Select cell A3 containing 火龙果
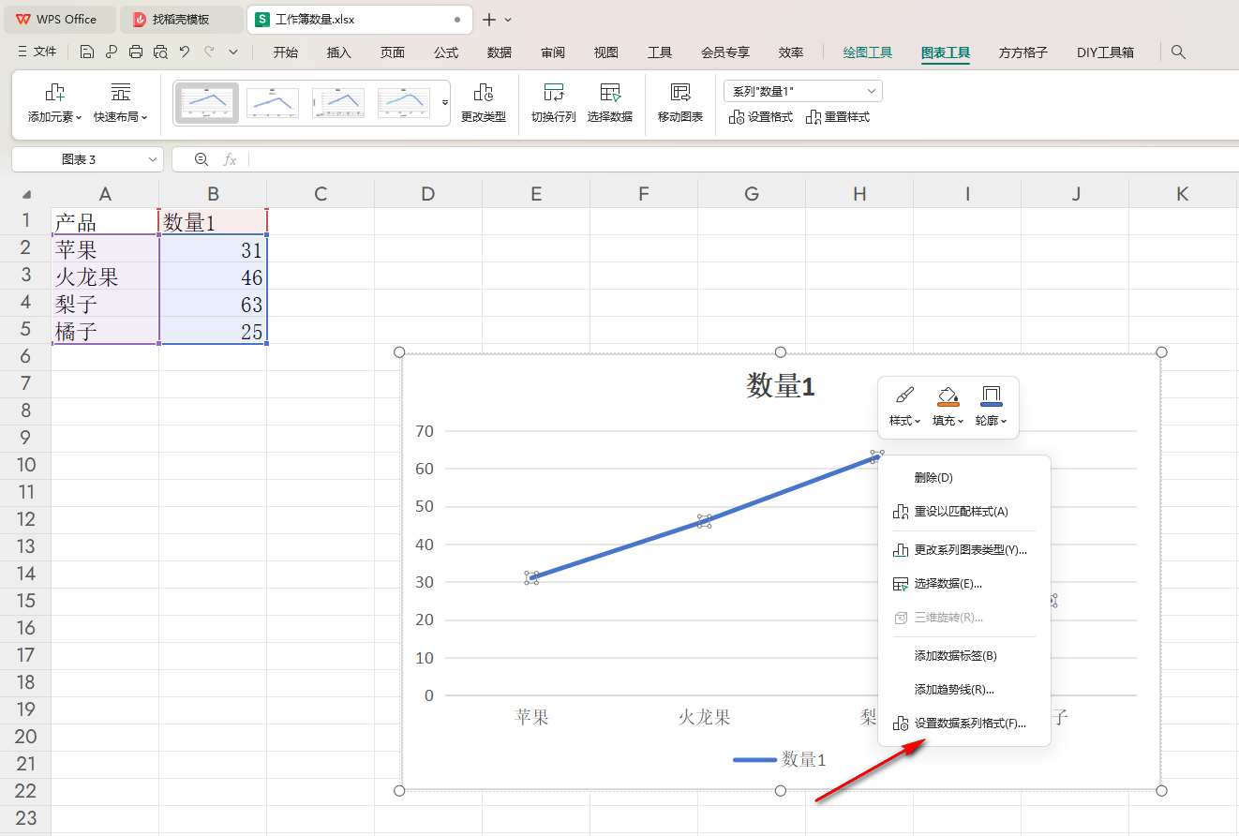1239x836 pixels. tap(105, 277)
